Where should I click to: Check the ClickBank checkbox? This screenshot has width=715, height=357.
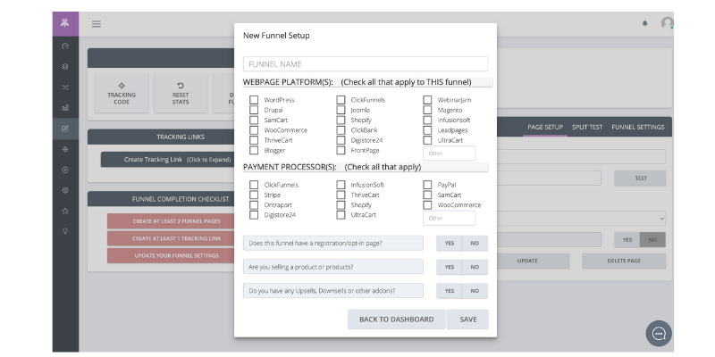341,130
